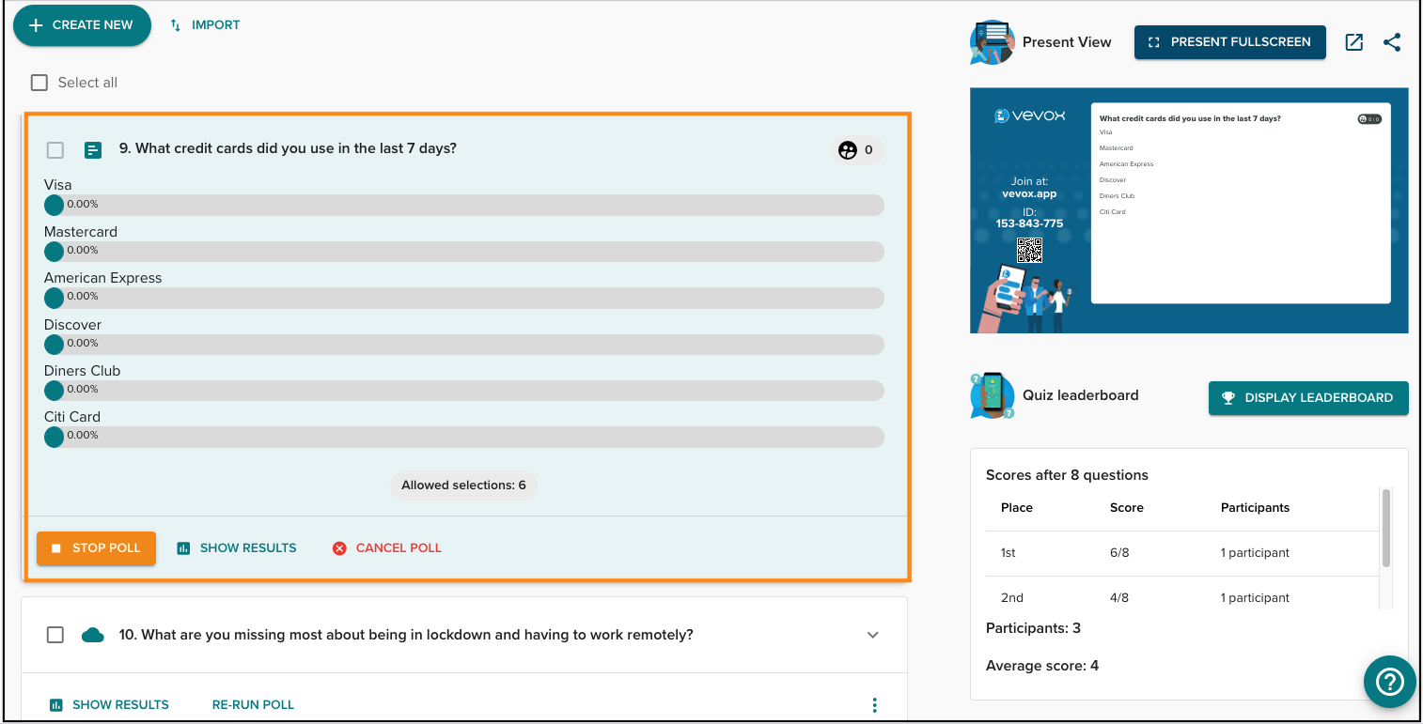1423x724 pixels.
Task: Open Present Fullscreen mode
Action: (x=1229, y=41)
